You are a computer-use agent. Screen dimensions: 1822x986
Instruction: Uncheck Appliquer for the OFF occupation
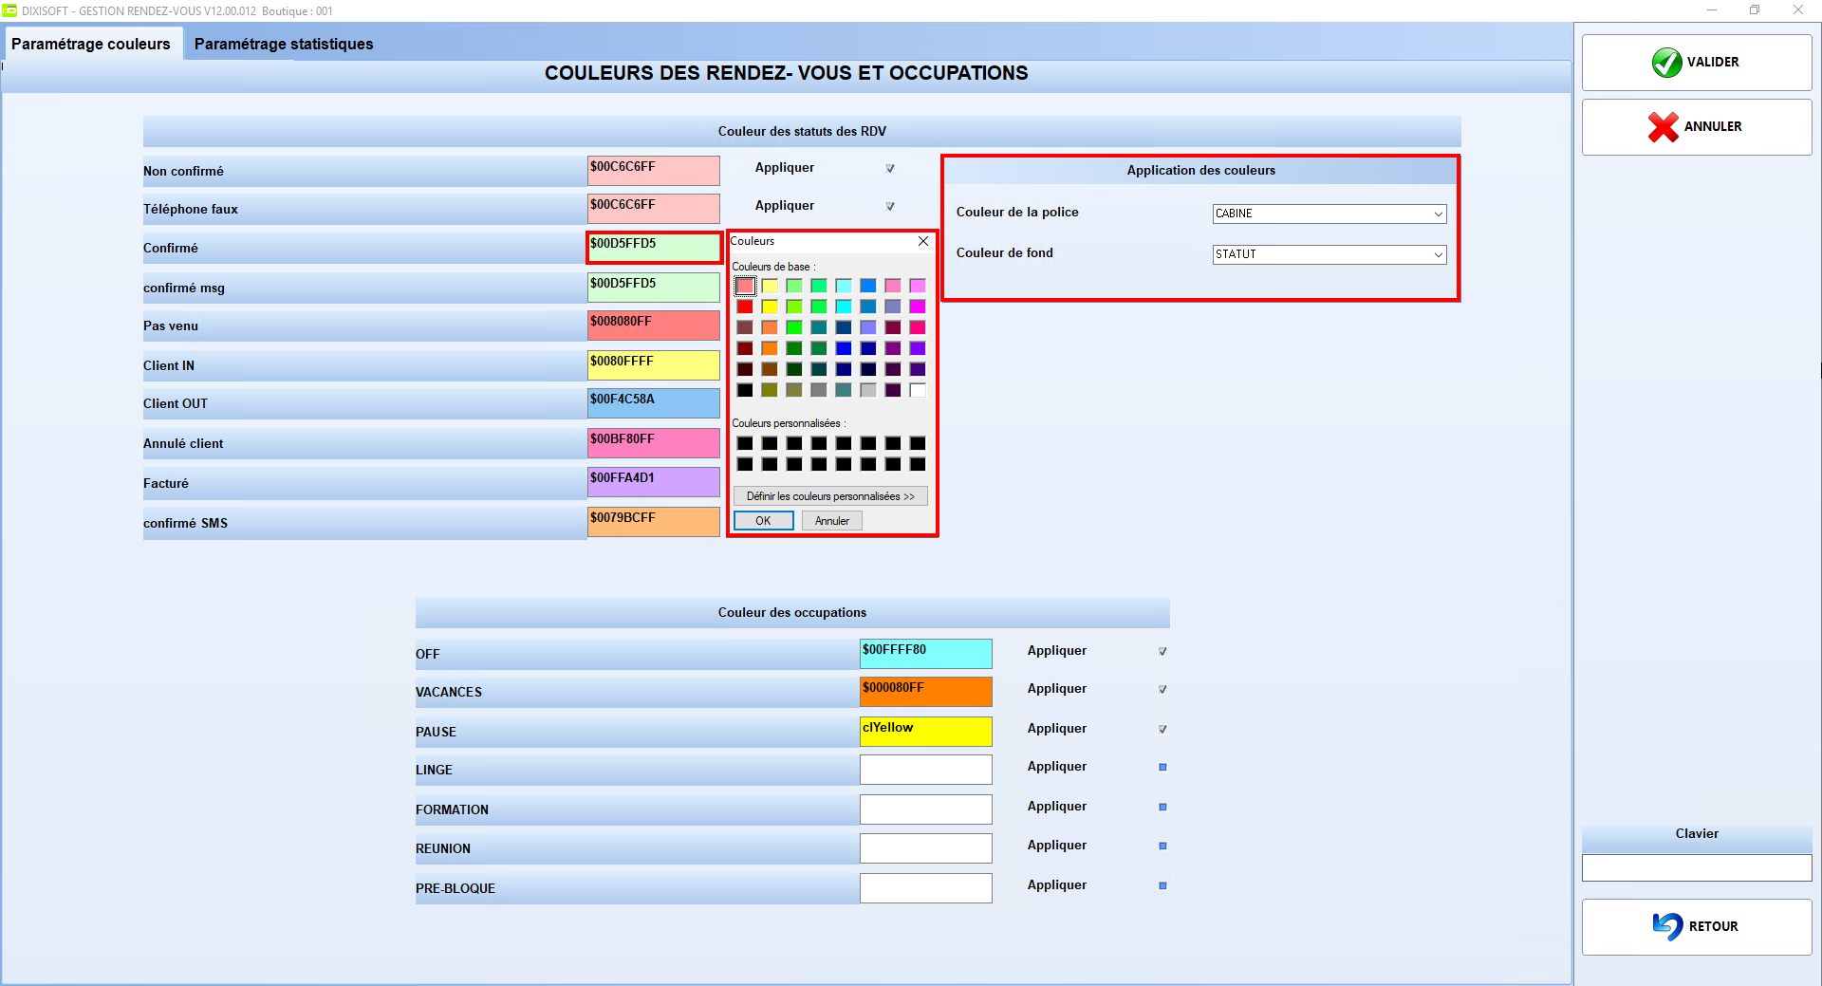click(x=1162, y=651)
